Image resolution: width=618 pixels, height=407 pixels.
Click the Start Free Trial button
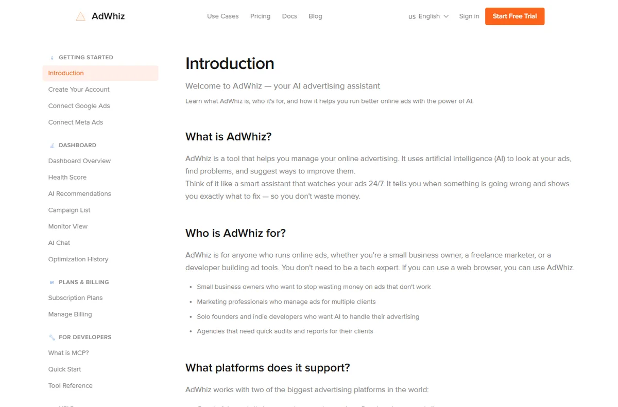pyautogui.click(x=514, y=16)
